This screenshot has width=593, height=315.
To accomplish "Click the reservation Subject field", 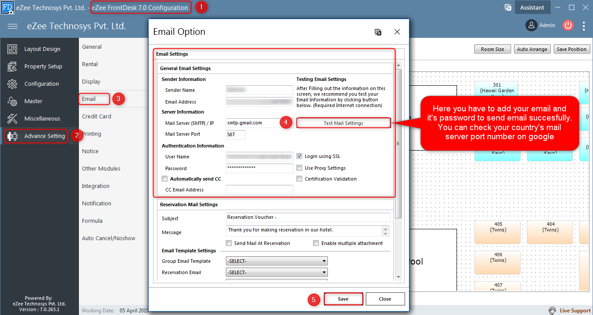I will [308, 218].
